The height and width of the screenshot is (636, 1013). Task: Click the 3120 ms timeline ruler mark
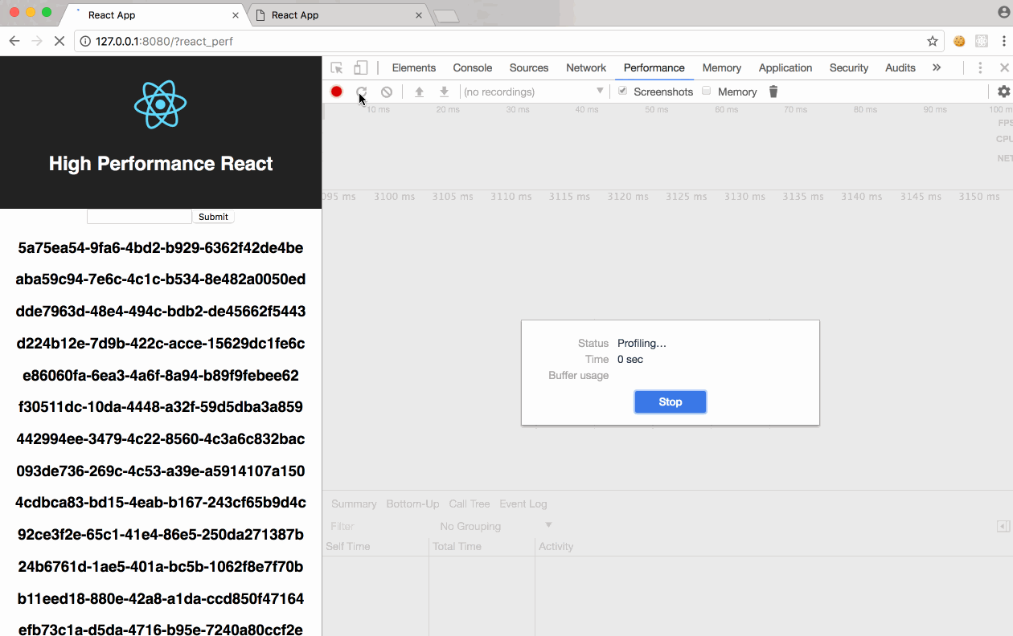(628, 196)
